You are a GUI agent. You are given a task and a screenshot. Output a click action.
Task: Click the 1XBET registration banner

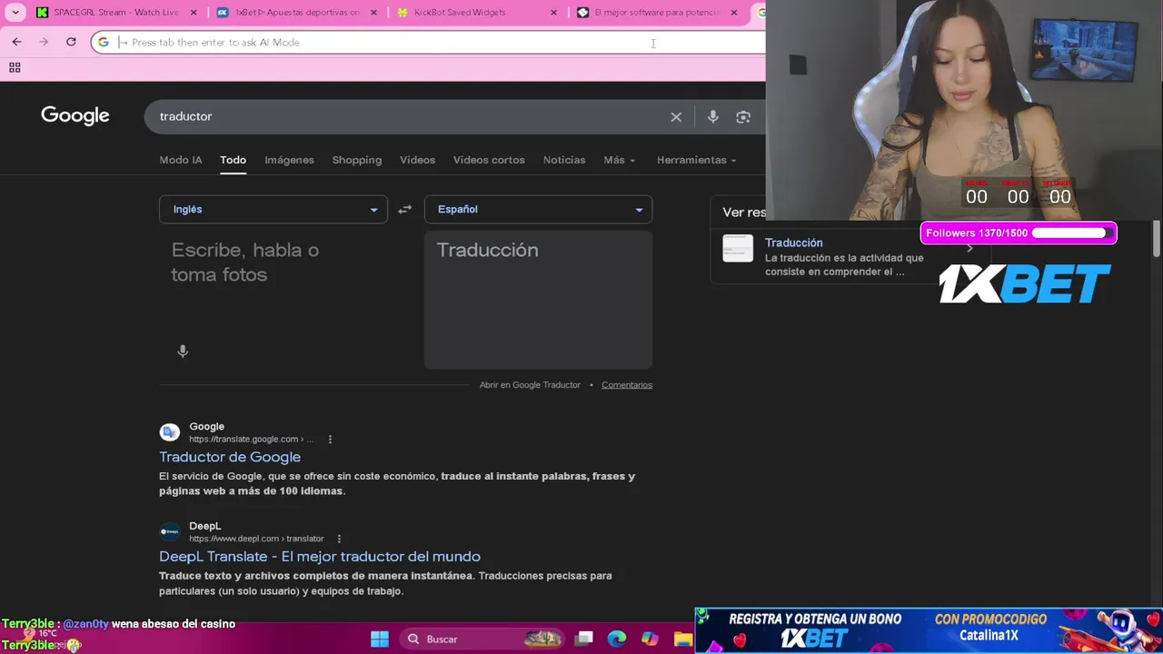tap(929, 630)
